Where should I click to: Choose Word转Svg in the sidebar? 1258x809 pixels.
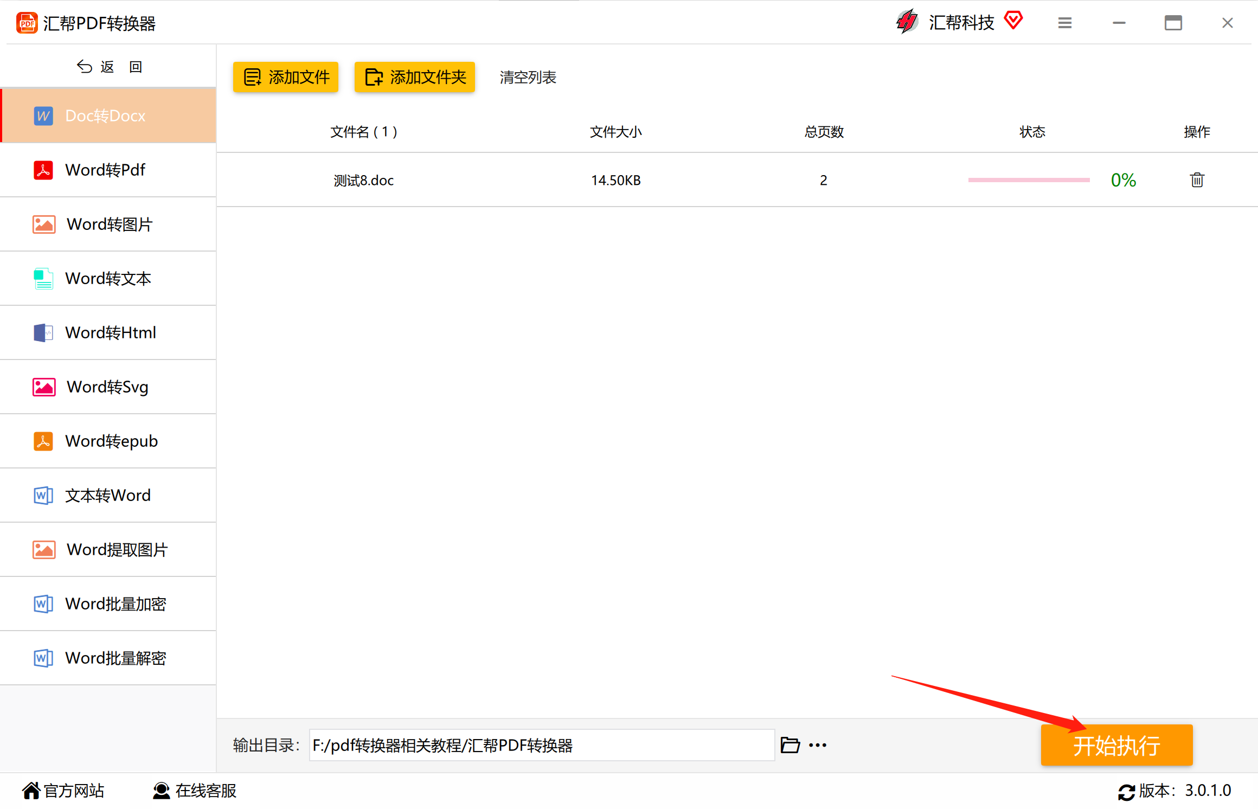coord(108,387)
